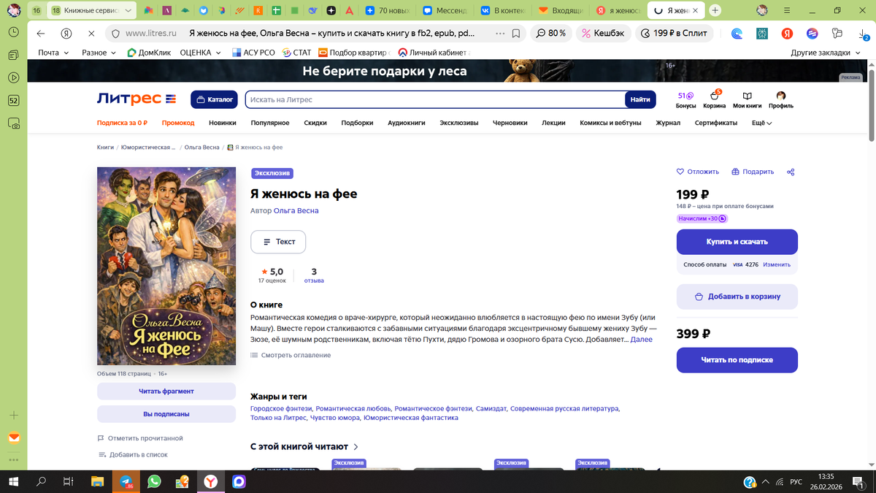Click 80% page zoom indicator

pos(550,34)
